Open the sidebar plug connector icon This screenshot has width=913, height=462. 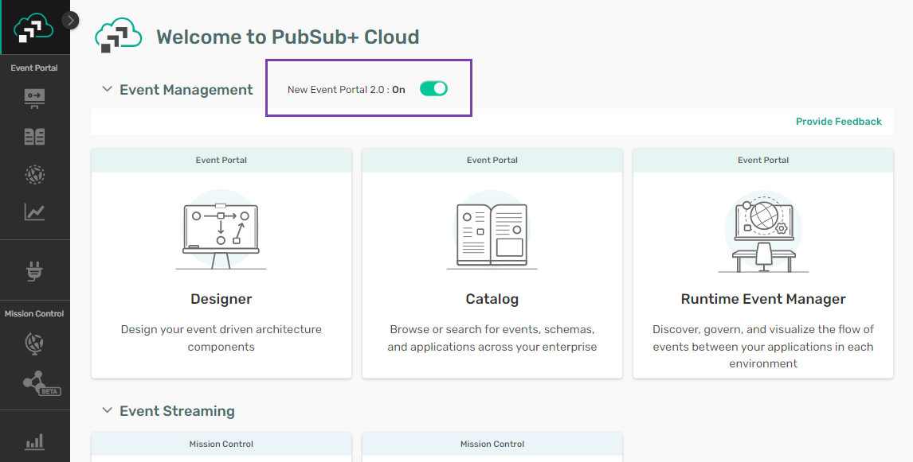(34, 271)
